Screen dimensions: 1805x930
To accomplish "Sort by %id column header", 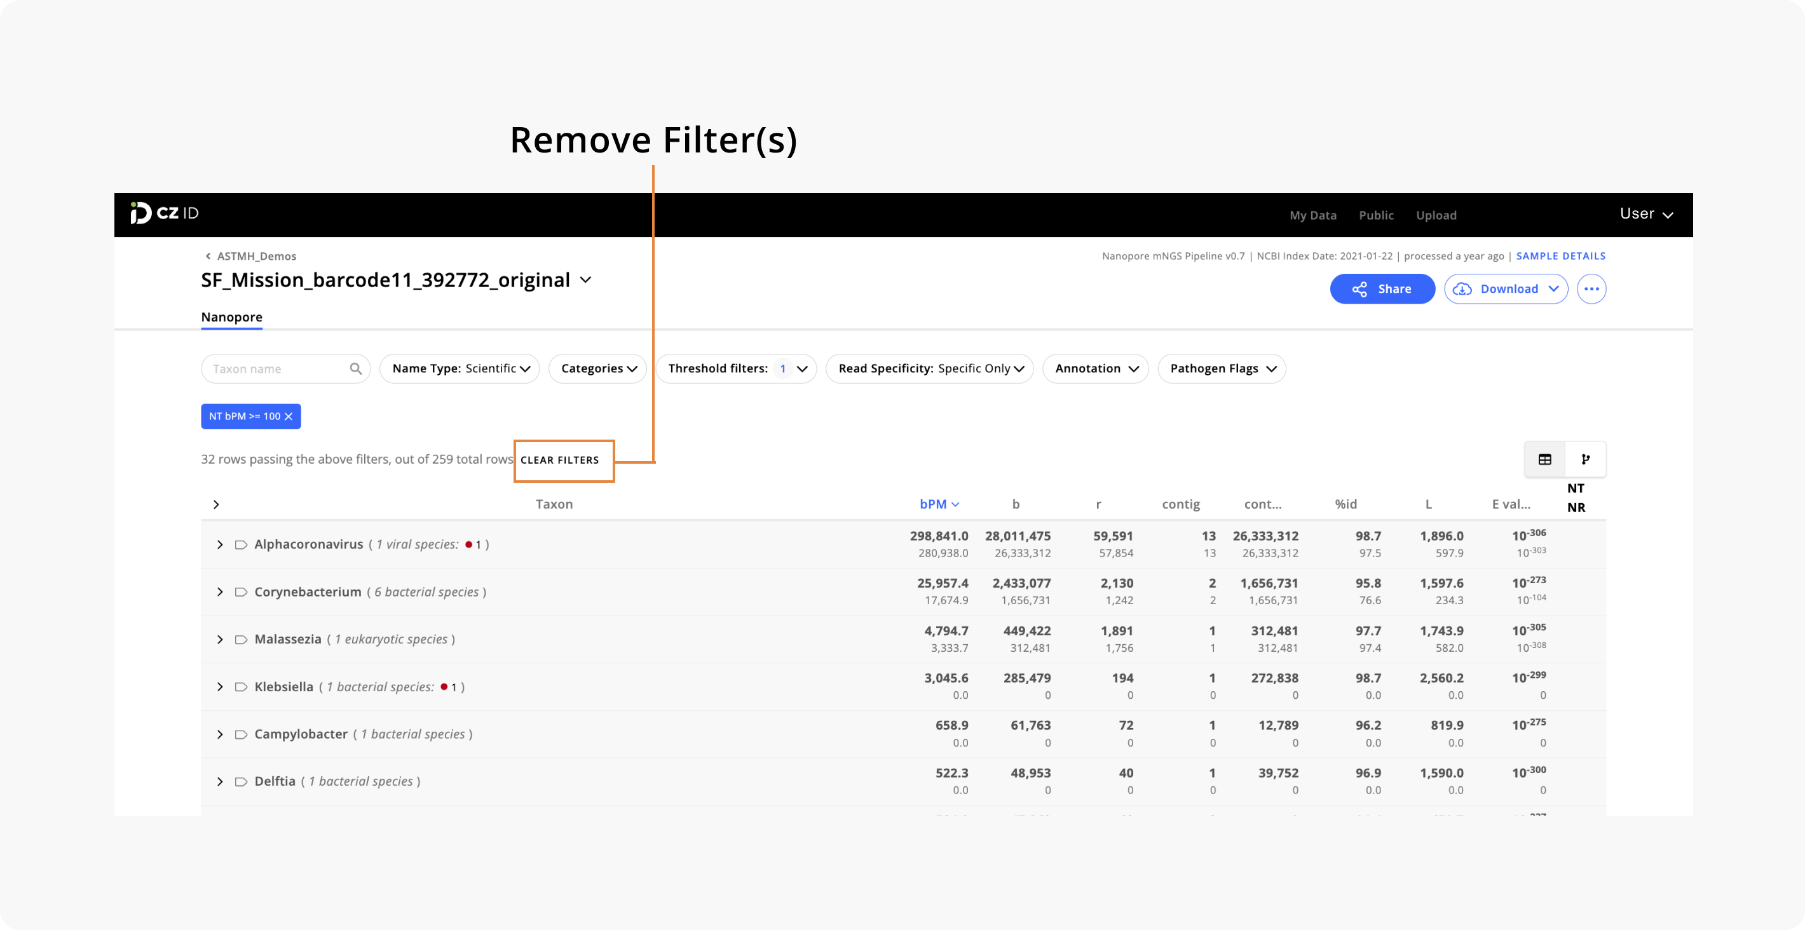I will (1346, 504).
